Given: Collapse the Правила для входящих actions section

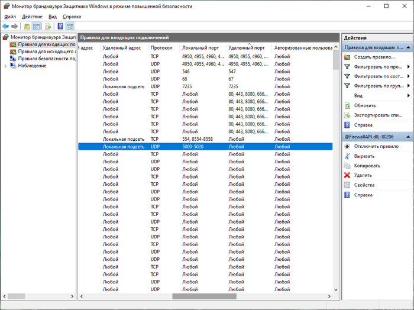Looking at the screenshot, I should (408, 47).
